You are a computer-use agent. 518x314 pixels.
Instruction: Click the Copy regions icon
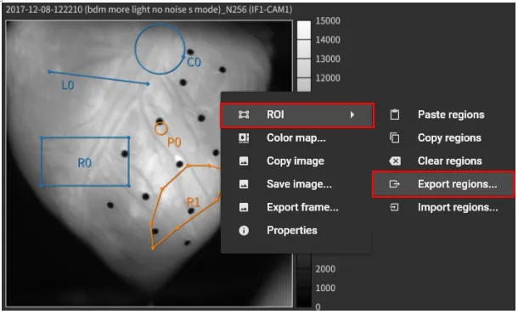395,137
